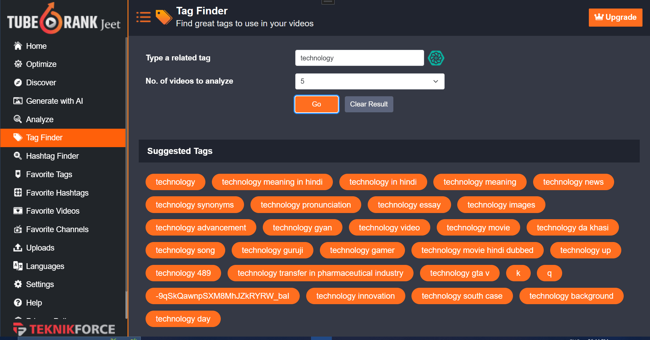Go to the Discover section
The image size is (650, 340).
[x=63, y=83]
